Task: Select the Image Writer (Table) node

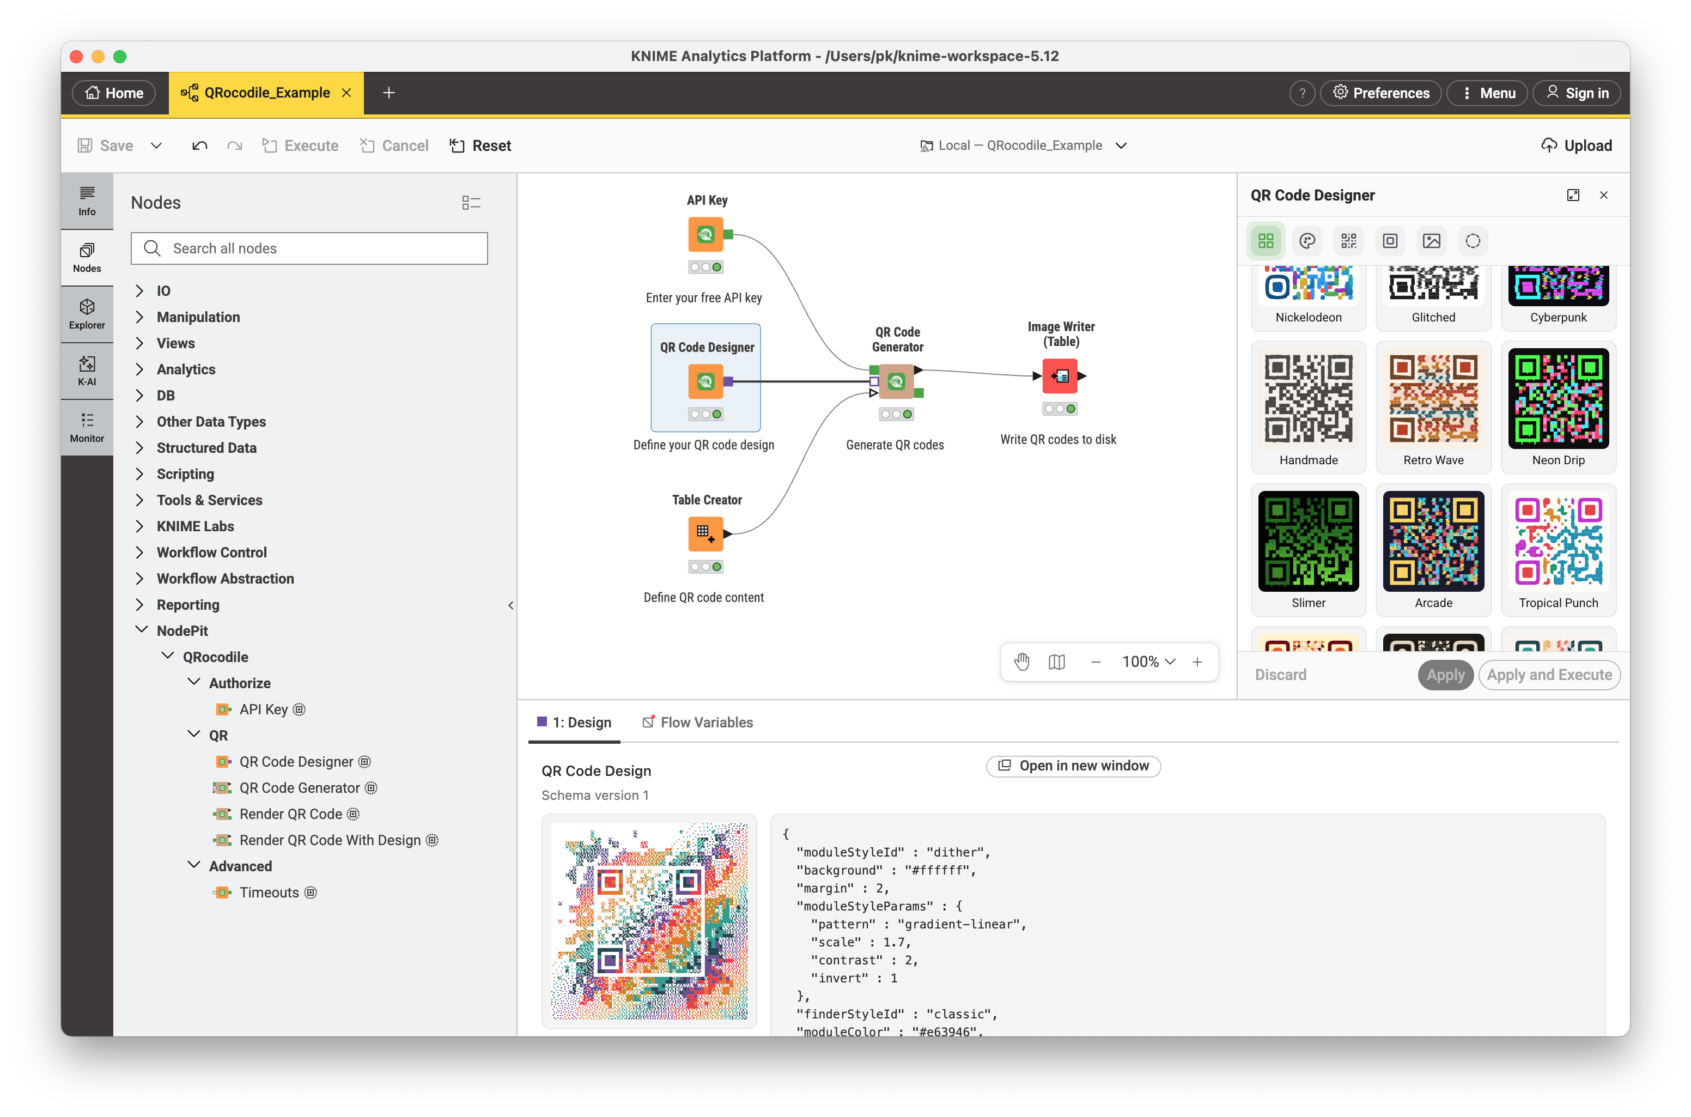Action: (x=1059, y=376)
